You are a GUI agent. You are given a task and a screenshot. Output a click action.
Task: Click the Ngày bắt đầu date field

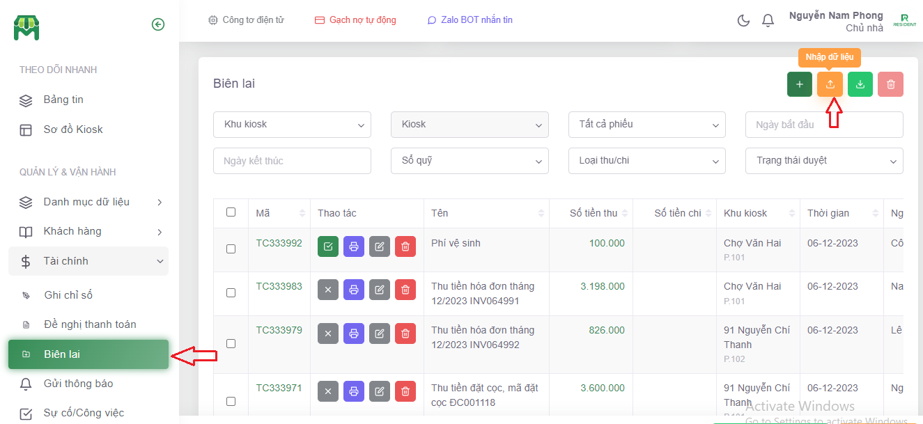[x=824, y=125]
